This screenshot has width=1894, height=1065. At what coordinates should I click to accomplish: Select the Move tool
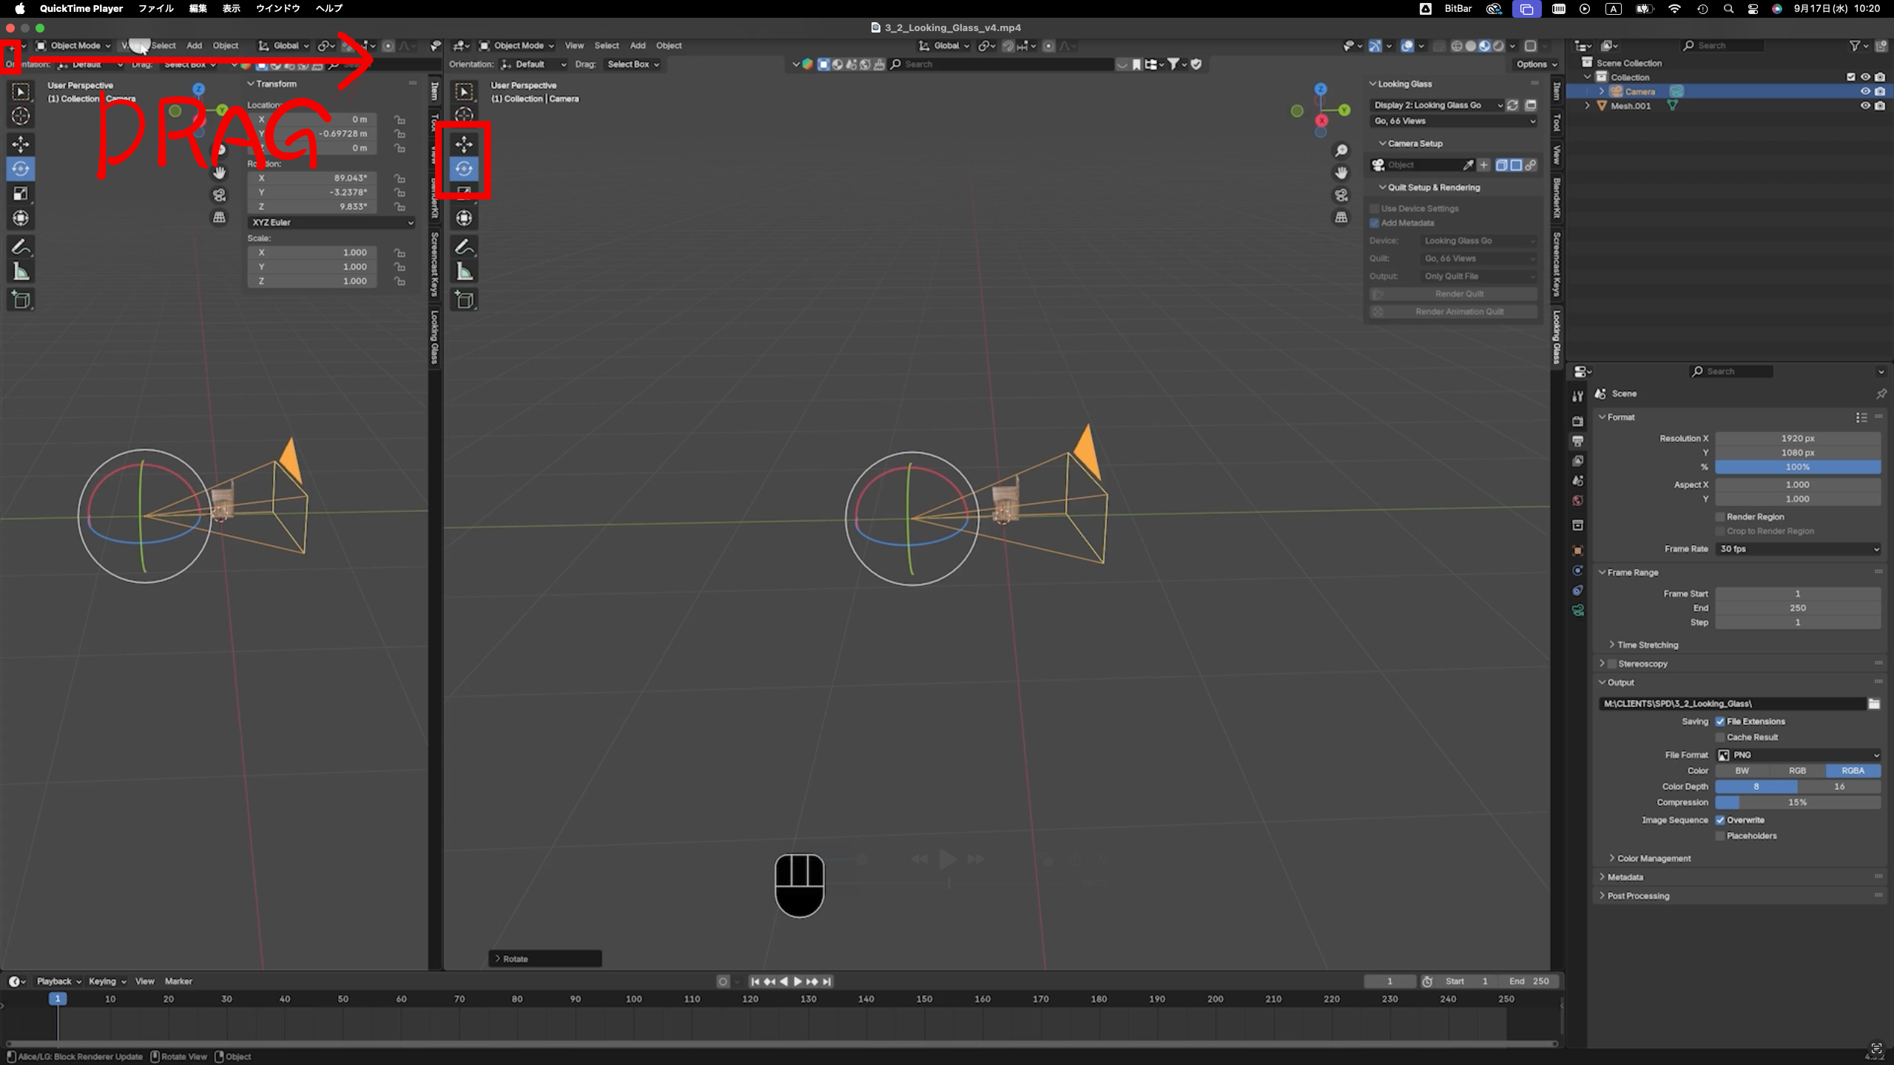(x=464, y=143)
